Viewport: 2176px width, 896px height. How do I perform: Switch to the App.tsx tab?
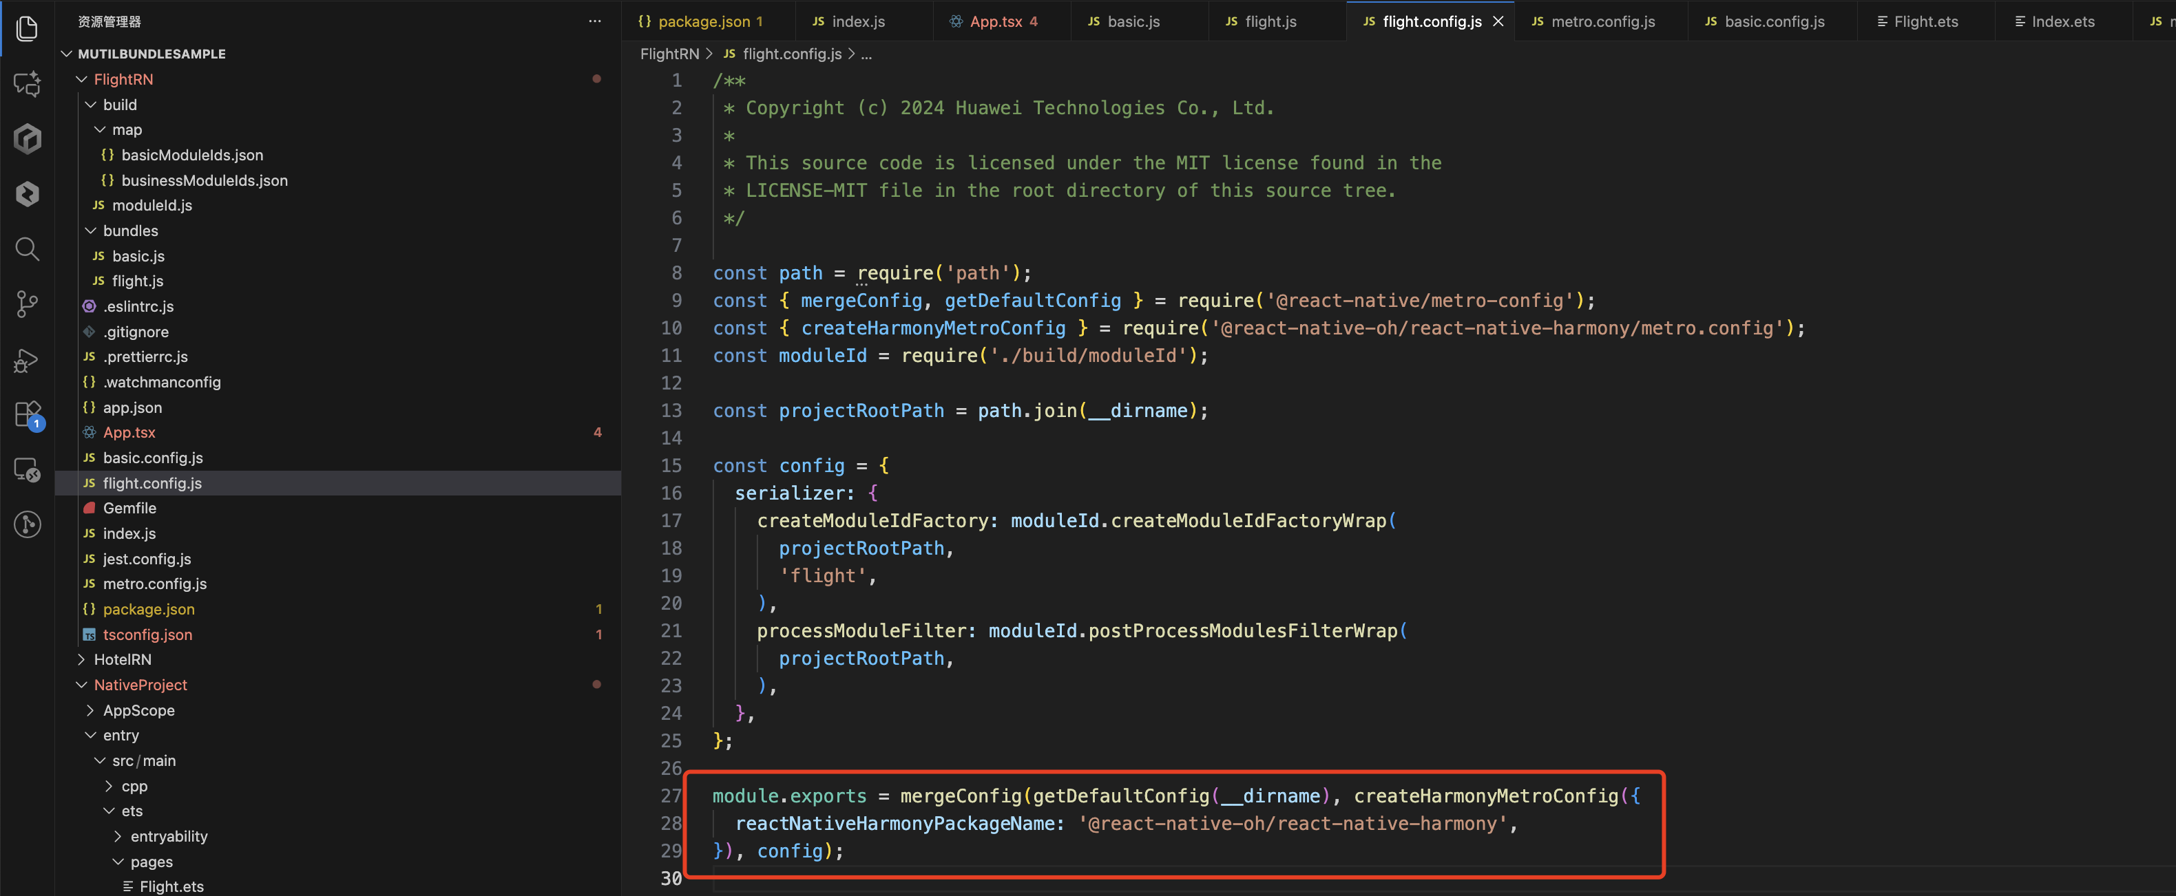click(995, 21)
